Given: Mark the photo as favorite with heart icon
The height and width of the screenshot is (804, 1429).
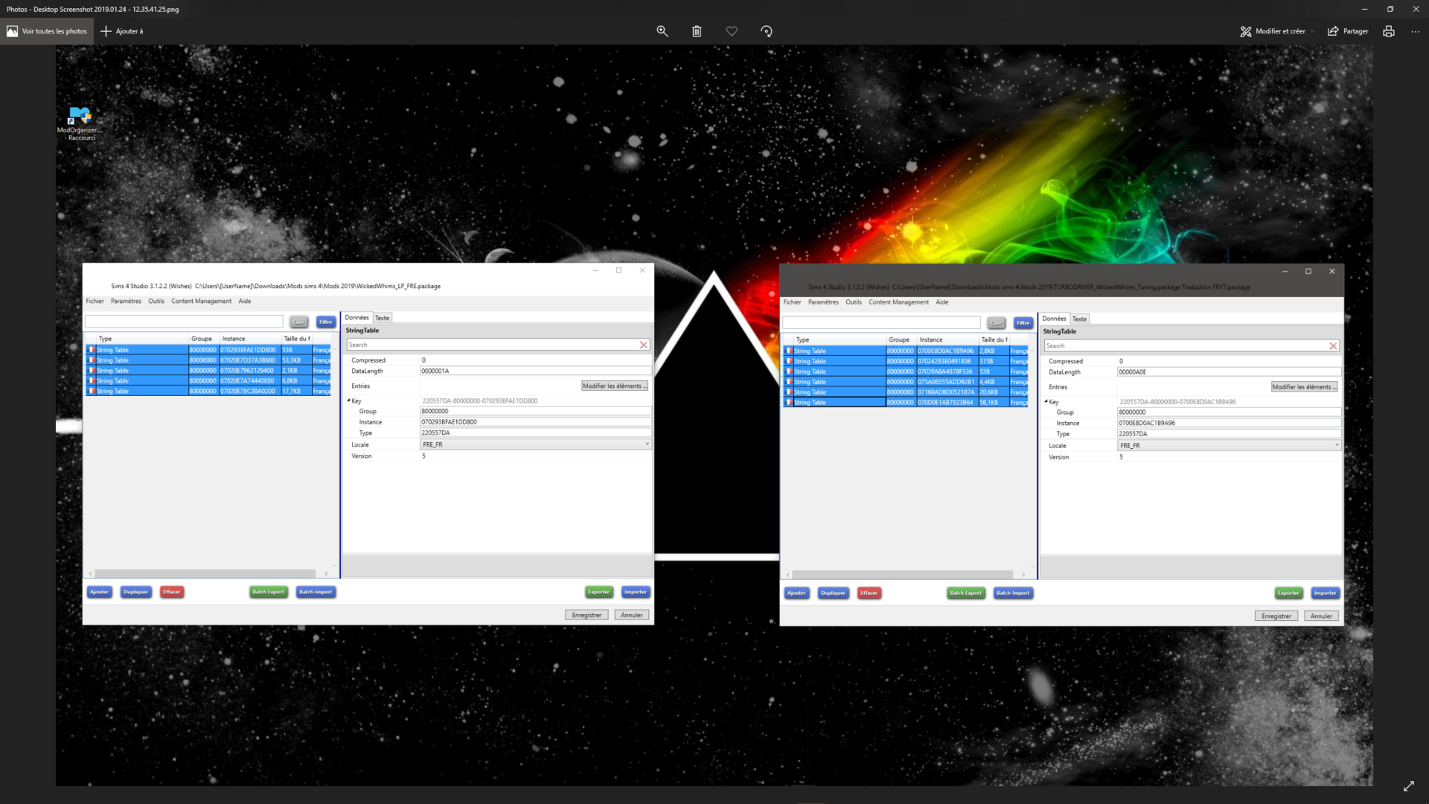Looking at the screenshot, I should tap(732, 31).
